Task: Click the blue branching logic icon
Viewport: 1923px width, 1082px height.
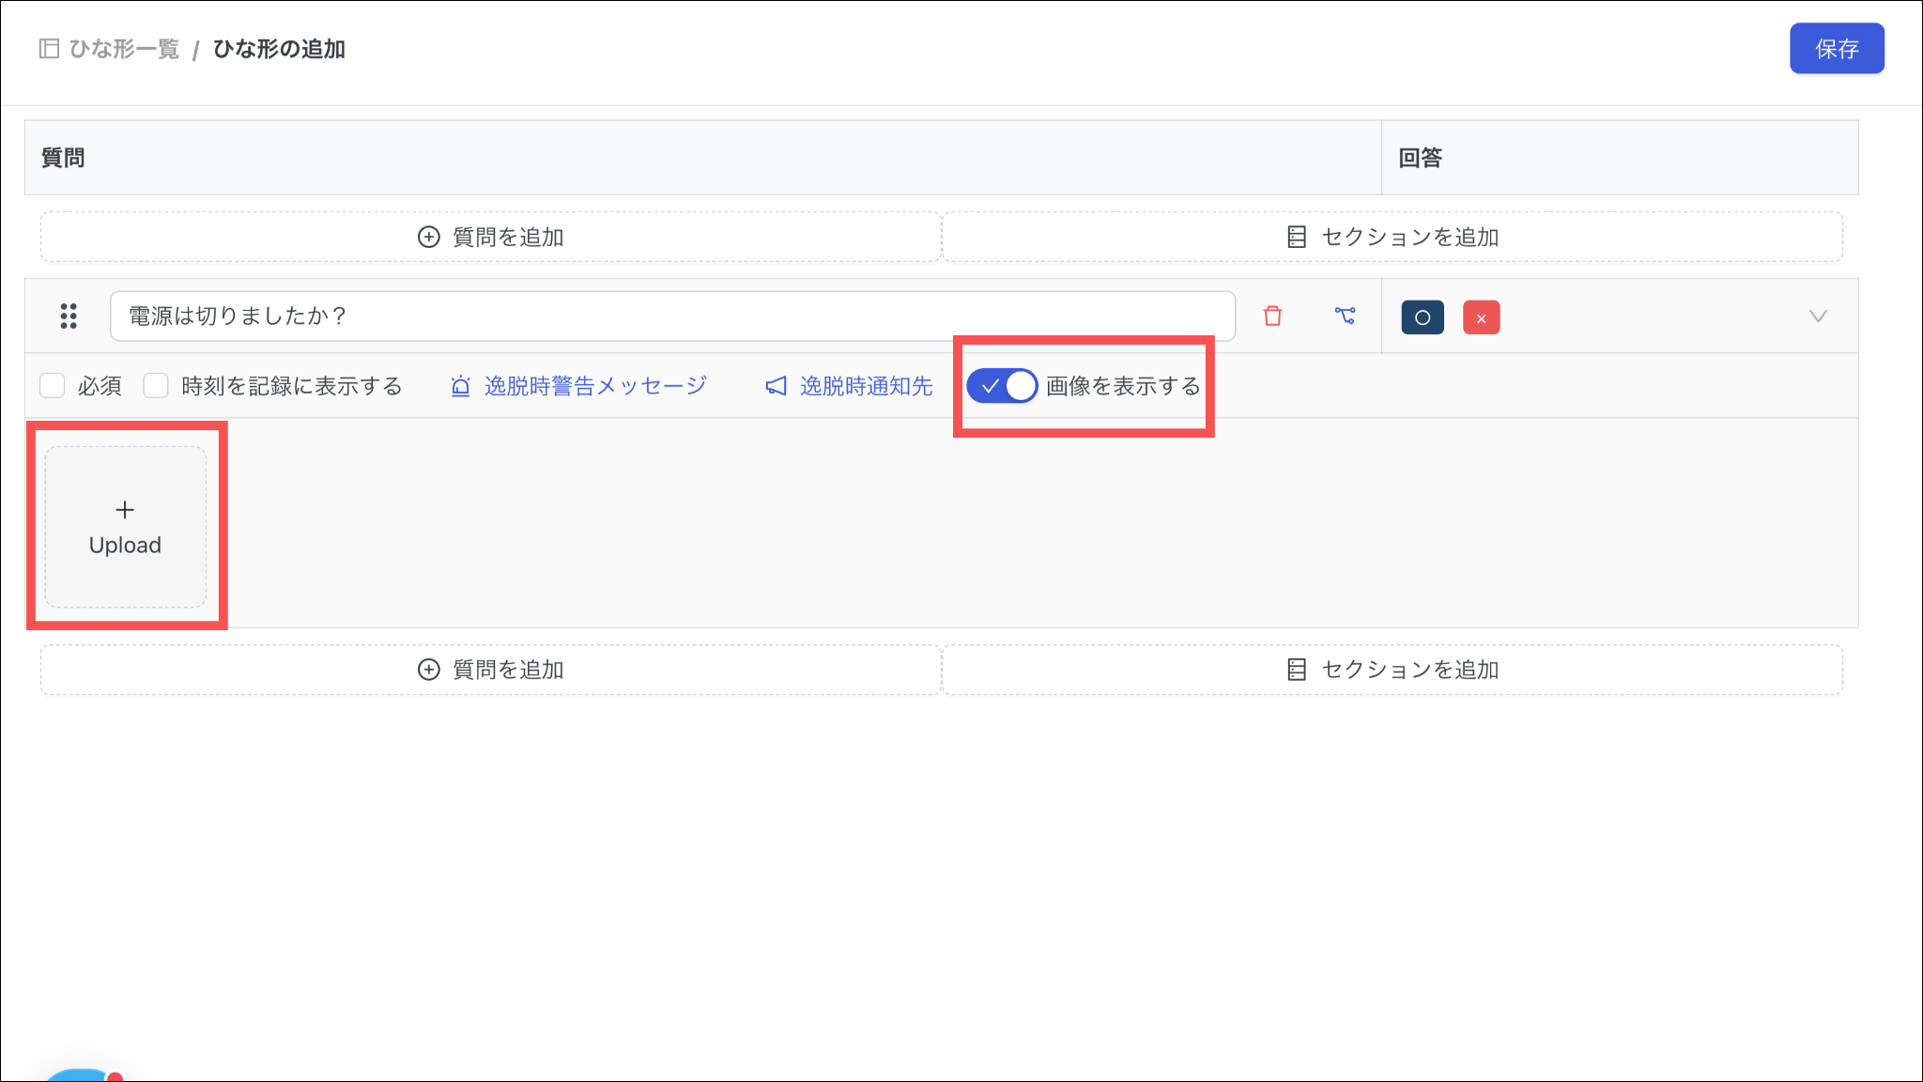Action: click(1345, 317)
